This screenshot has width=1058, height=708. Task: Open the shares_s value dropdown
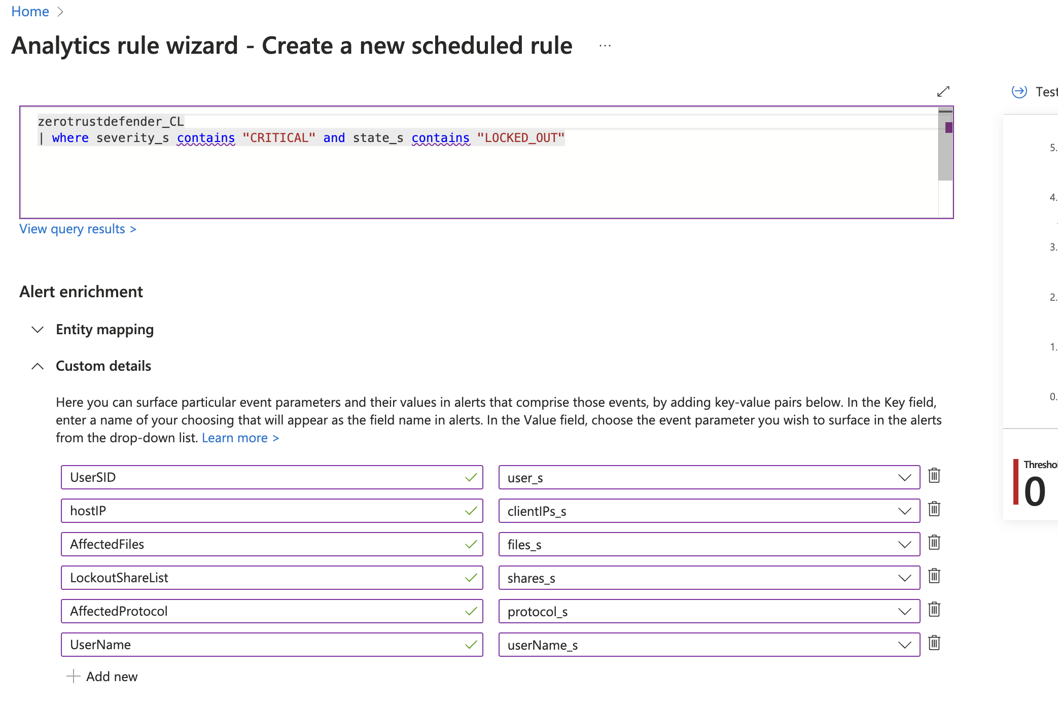click(904, 578)
